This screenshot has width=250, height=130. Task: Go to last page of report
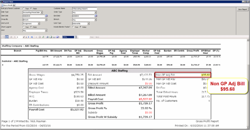click(x=32, y=37)
